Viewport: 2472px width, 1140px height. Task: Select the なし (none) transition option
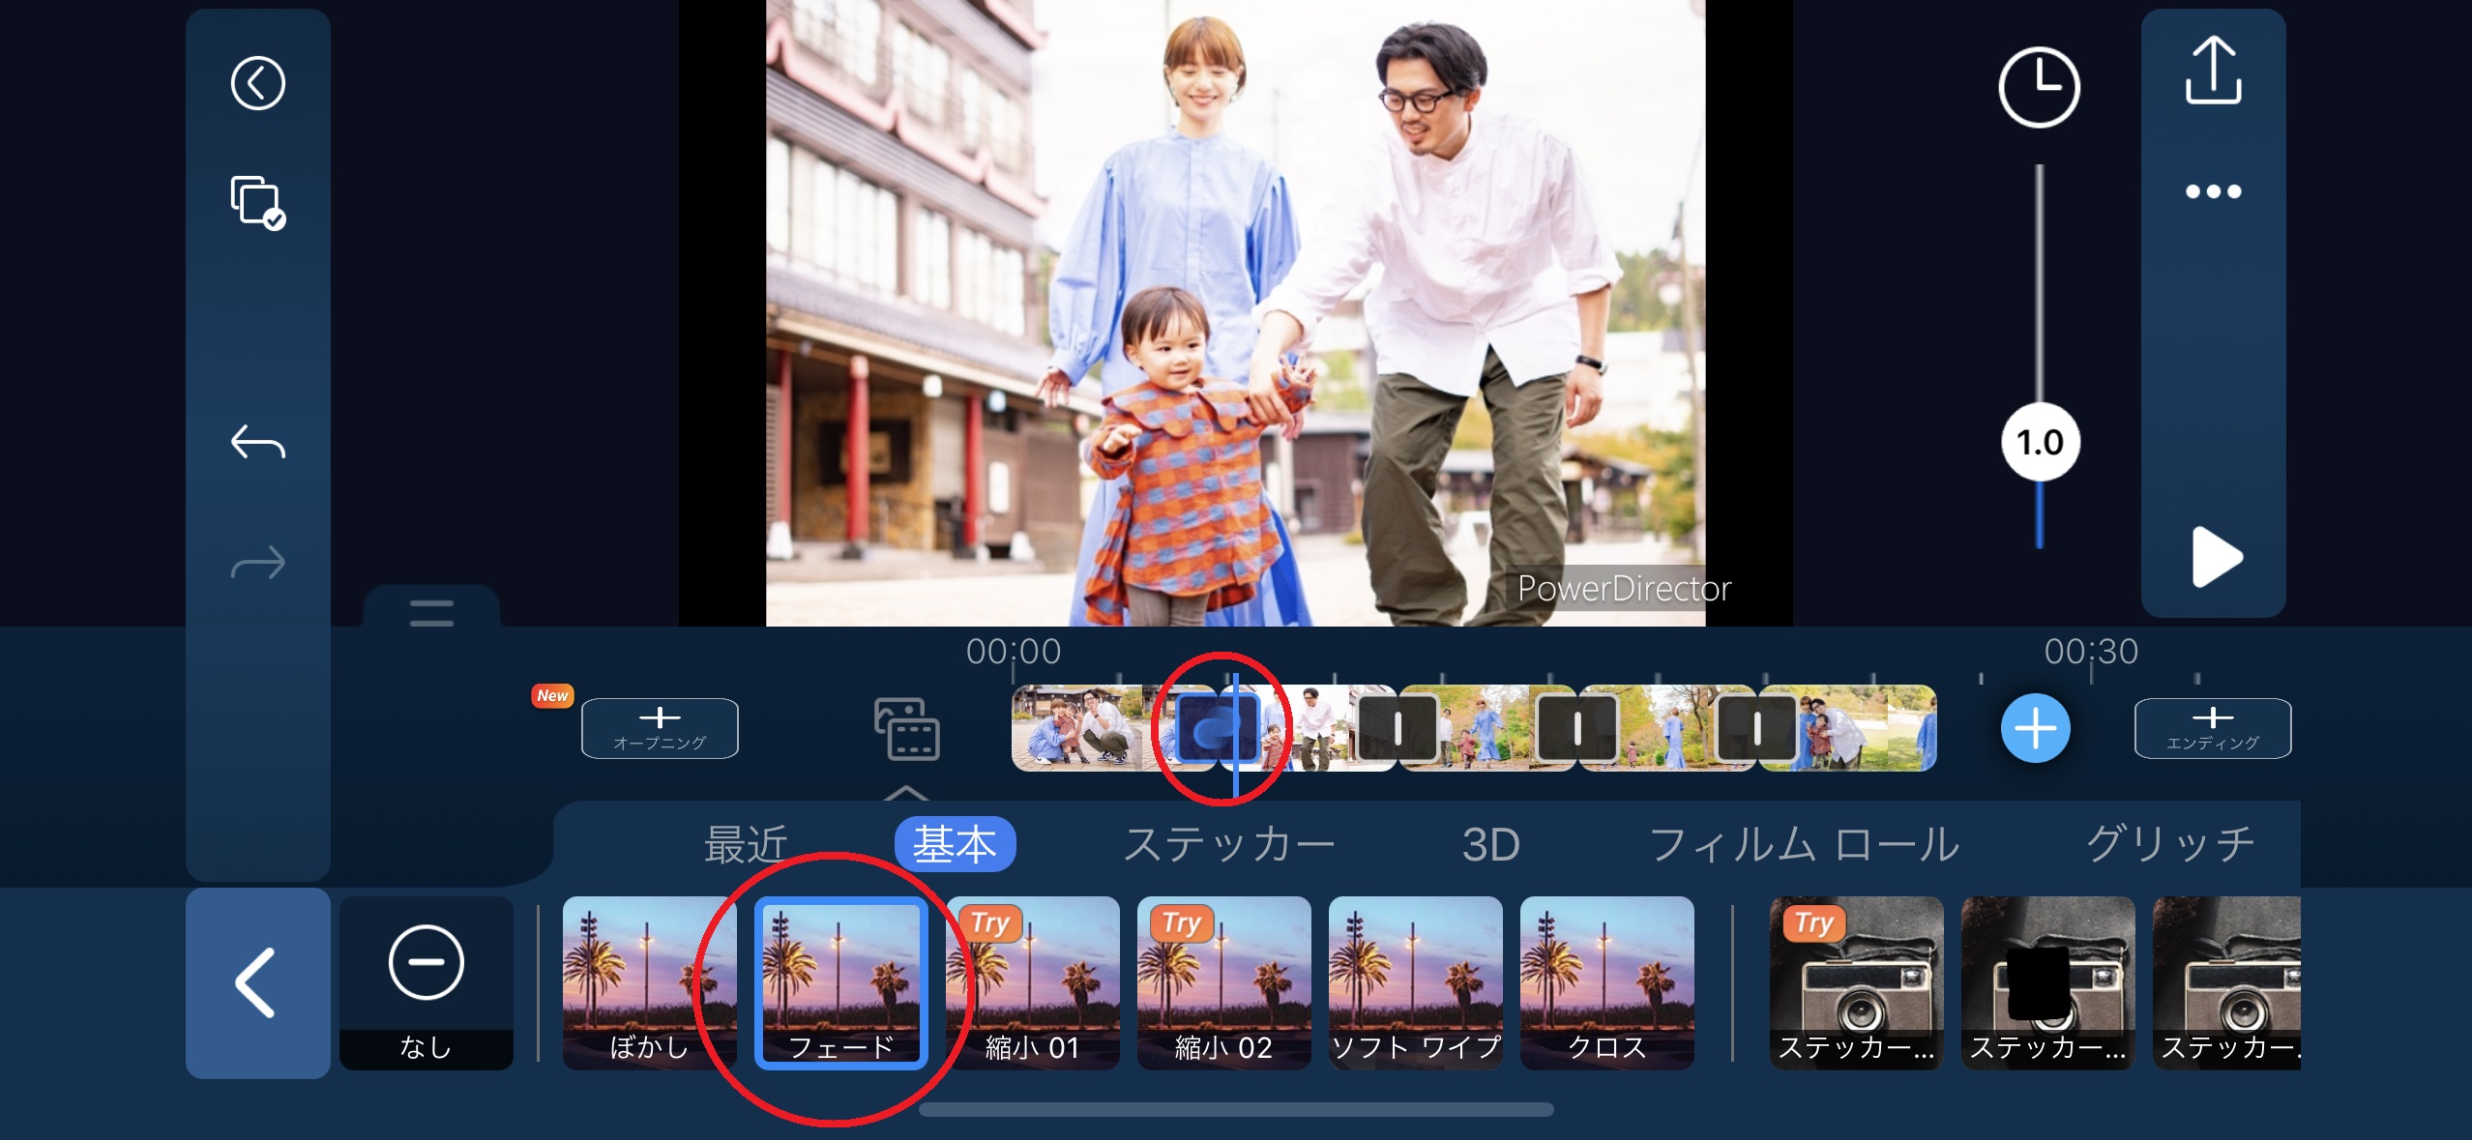426,981
